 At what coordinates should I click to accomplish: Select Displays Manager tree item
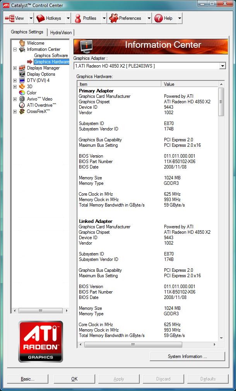coord(43,68)
